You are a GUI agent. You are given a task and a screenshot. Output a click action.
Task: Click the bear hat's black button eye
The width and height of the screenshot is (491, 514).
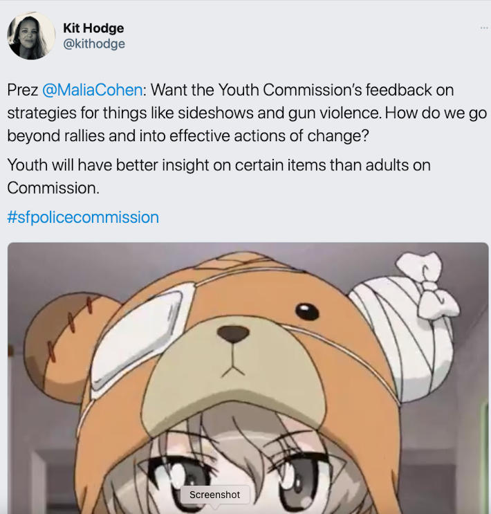click(x=307, y=311)
